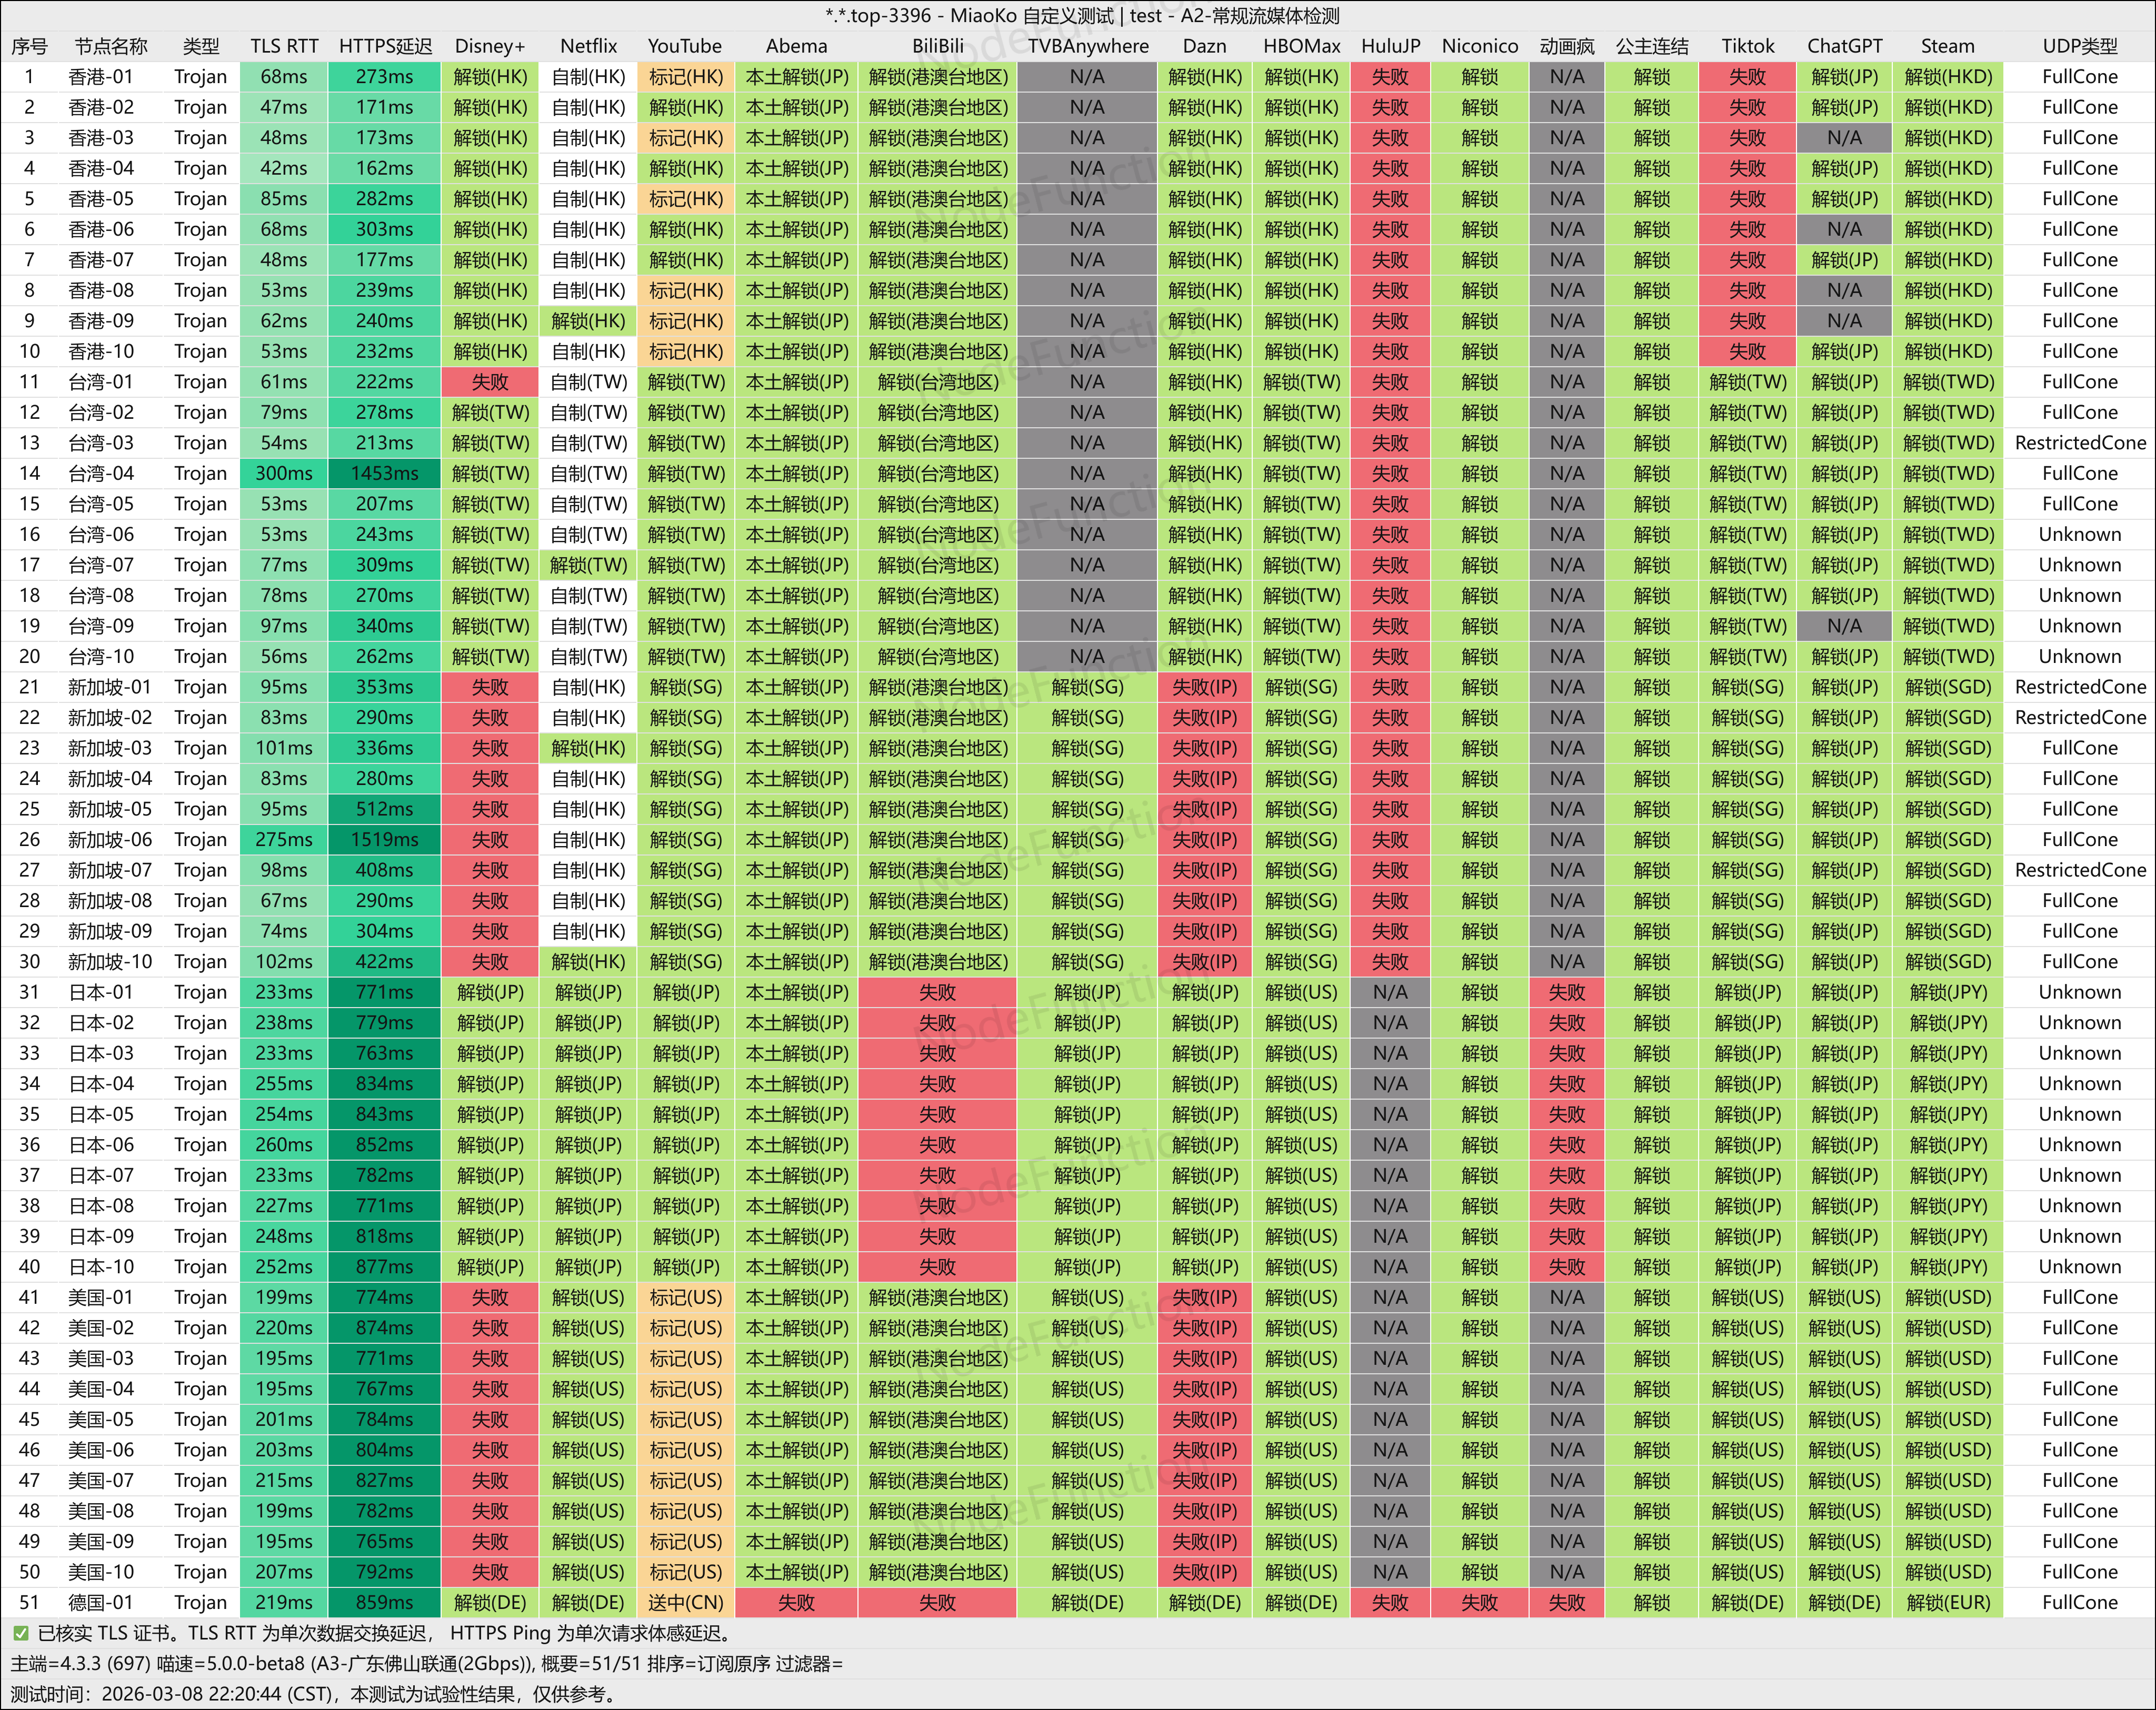The image size is (2156, 1710).
Task: Click the 香港-01 node name
Action: point(100,77)
